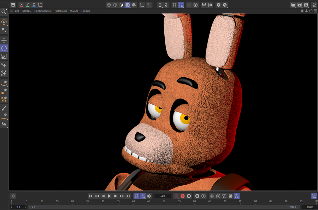
Task: Render to Picture Viewer clapperboard
Action: (300, 5)
